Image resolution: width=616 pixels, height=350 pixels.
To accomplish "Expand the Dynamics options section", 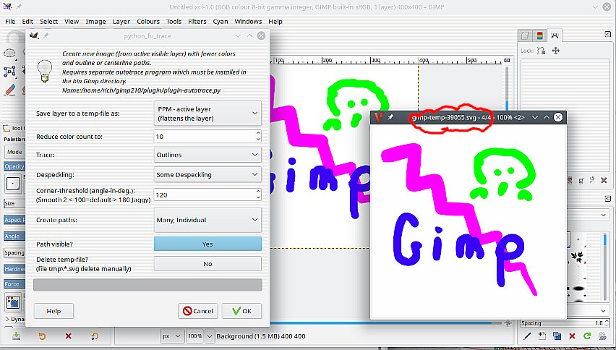I will (x=8, y=320).
